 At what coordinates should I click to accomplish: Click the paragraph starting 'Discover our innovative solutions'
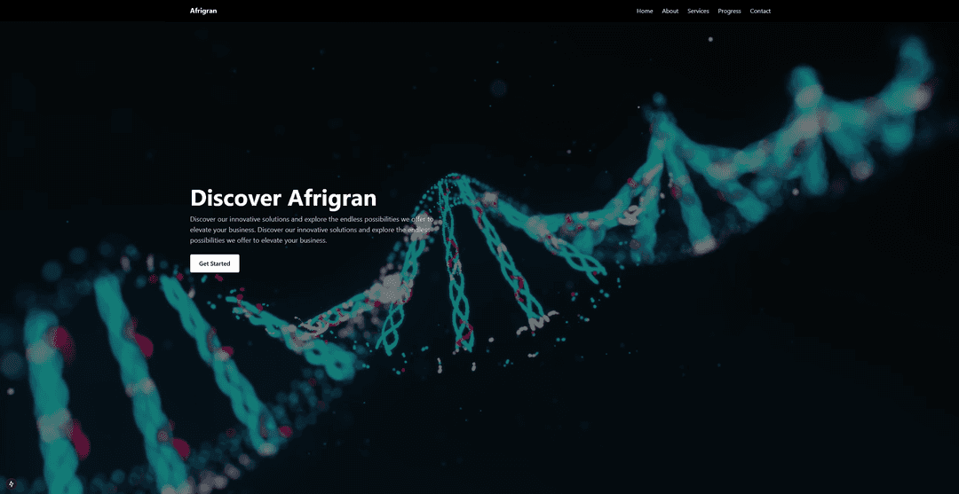pos(312,230)
